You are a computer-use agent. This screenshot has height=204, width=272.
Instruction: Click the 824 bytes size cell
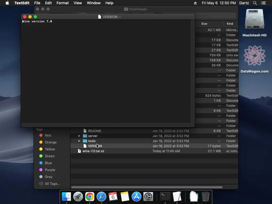pyautogui.click(x=213, y=96)
